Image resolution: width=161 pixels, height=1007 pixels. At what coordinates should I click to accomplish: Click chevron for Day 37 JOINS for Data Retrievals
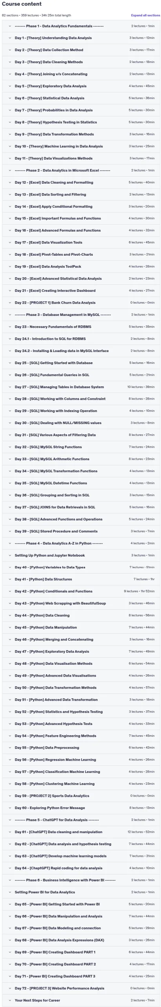pyautogui.click(x=10, y=507)
